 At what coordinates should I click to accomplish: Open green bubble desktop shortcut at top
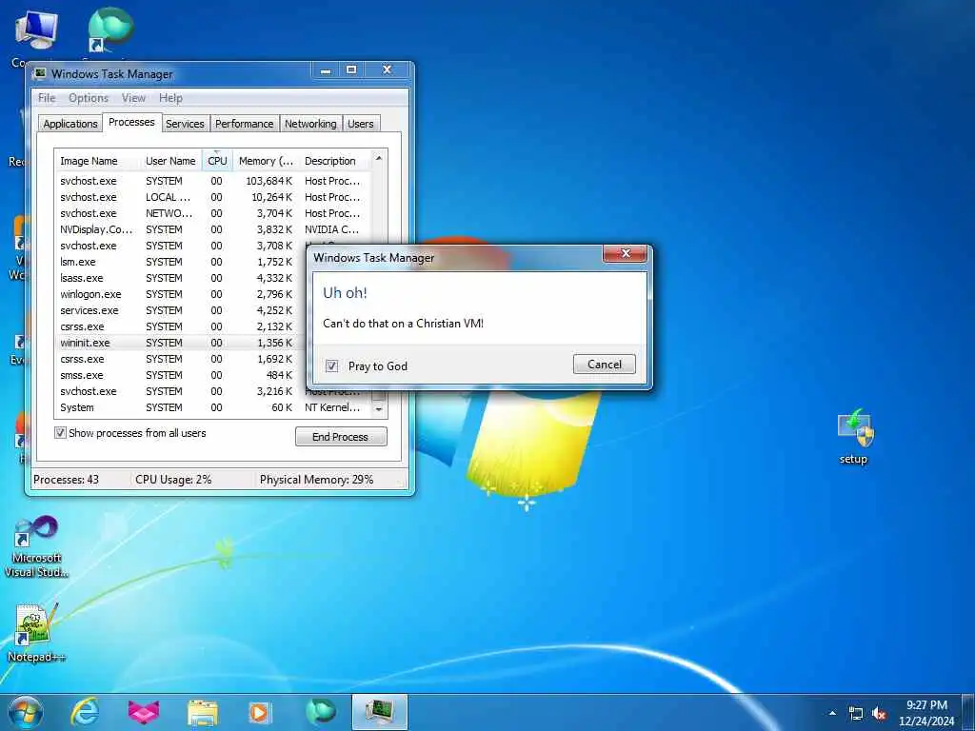[109, 31]
